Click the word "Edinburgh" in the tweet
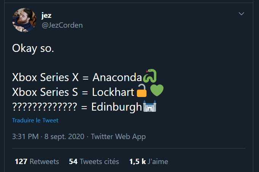 (x=117, y=107)
